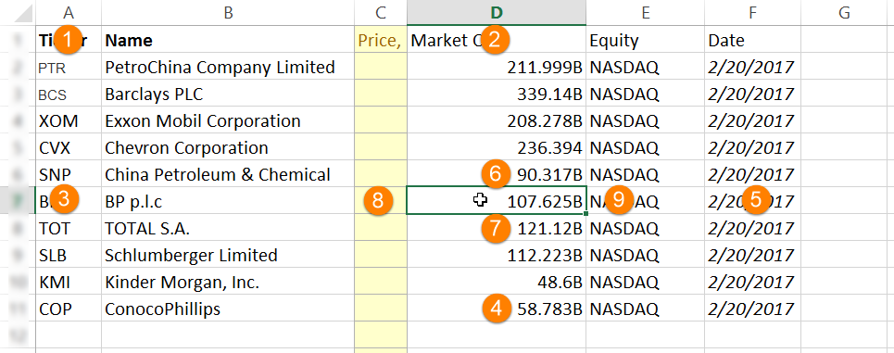The image size is (894, 353).
Task: Click NASDAQ in the Chevron row
Action: tap(645, 147)
